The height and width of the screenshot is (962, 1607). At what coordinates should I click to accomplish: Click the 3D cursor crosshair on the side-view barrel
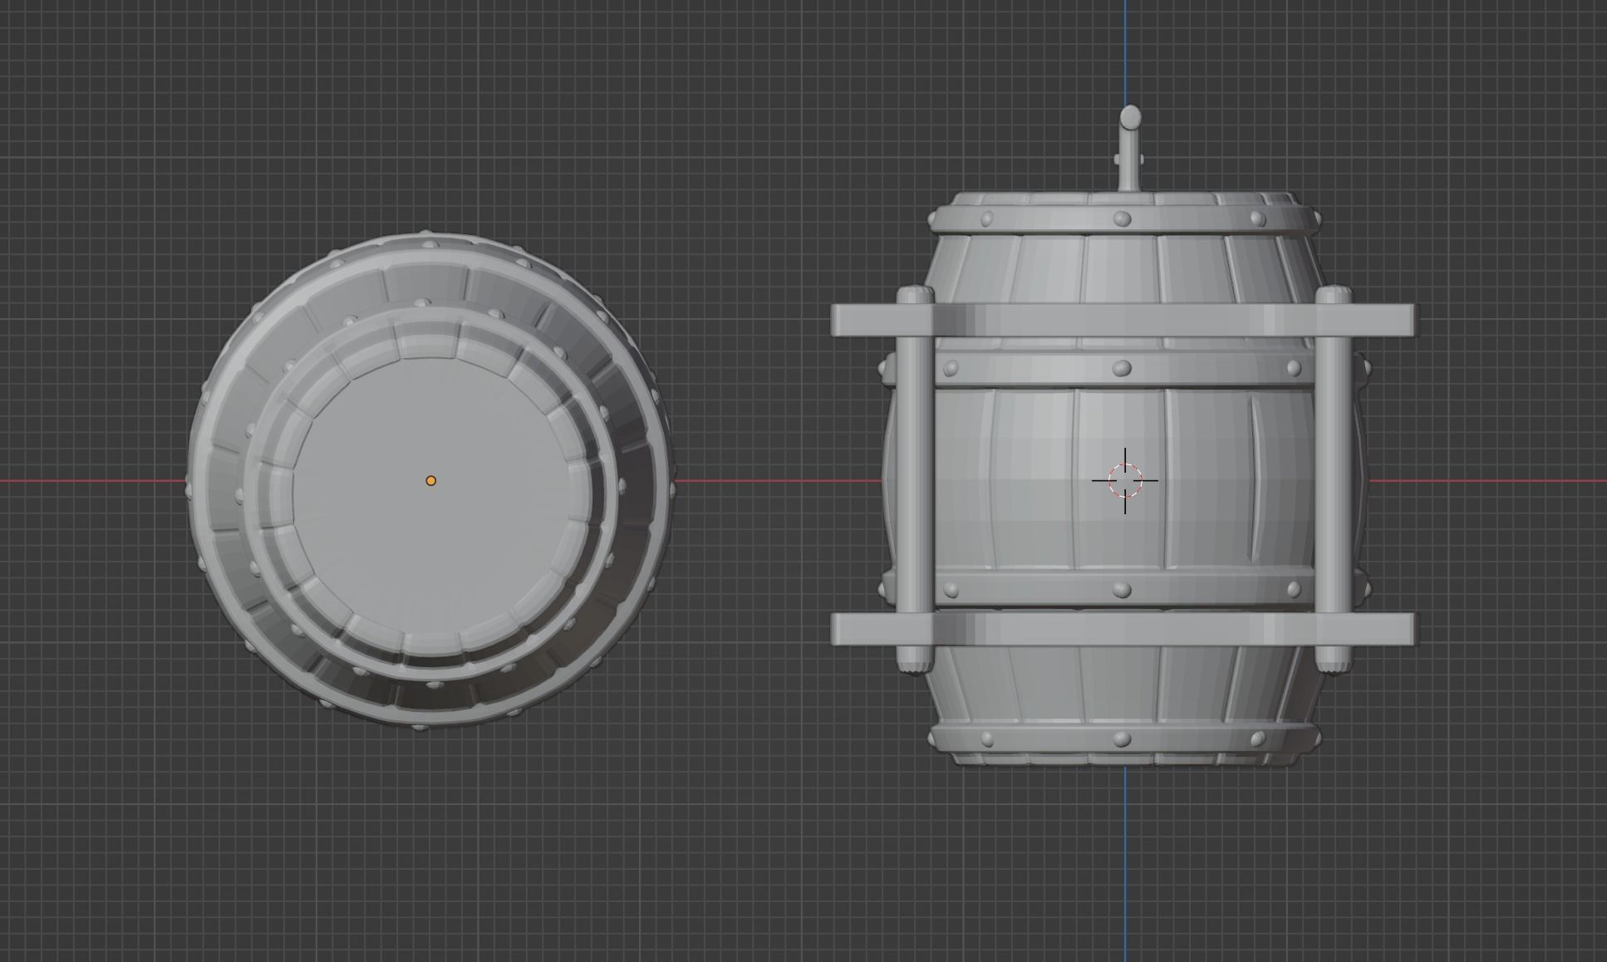click(x=1125, y=480)
